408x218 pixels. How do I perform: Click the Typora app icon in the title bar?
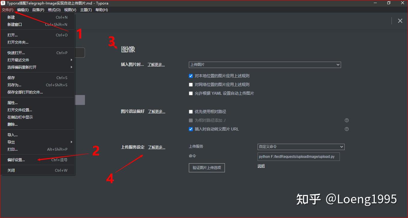coord(3,3)
